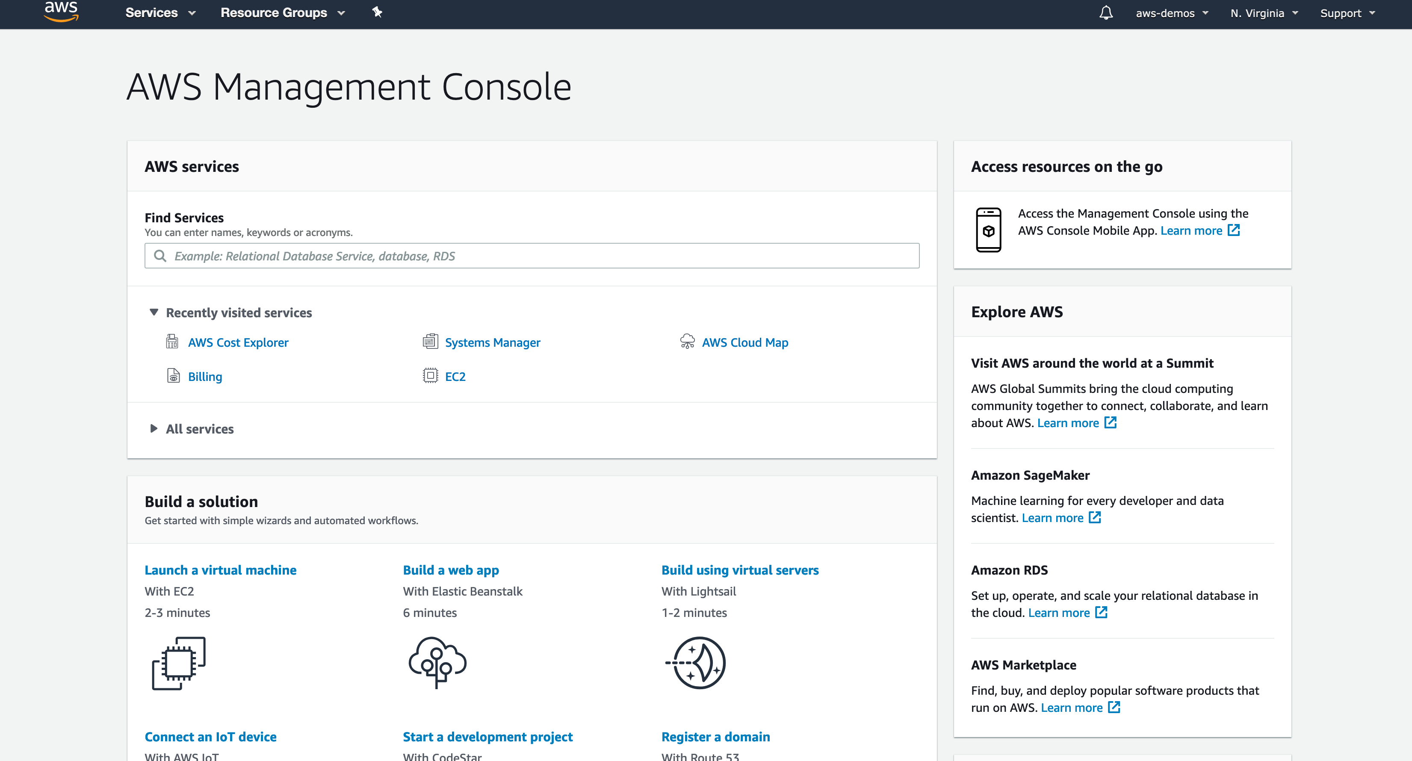1412x761 pixels.
Task: Click Register a domain link
Action: pos(715,736)
